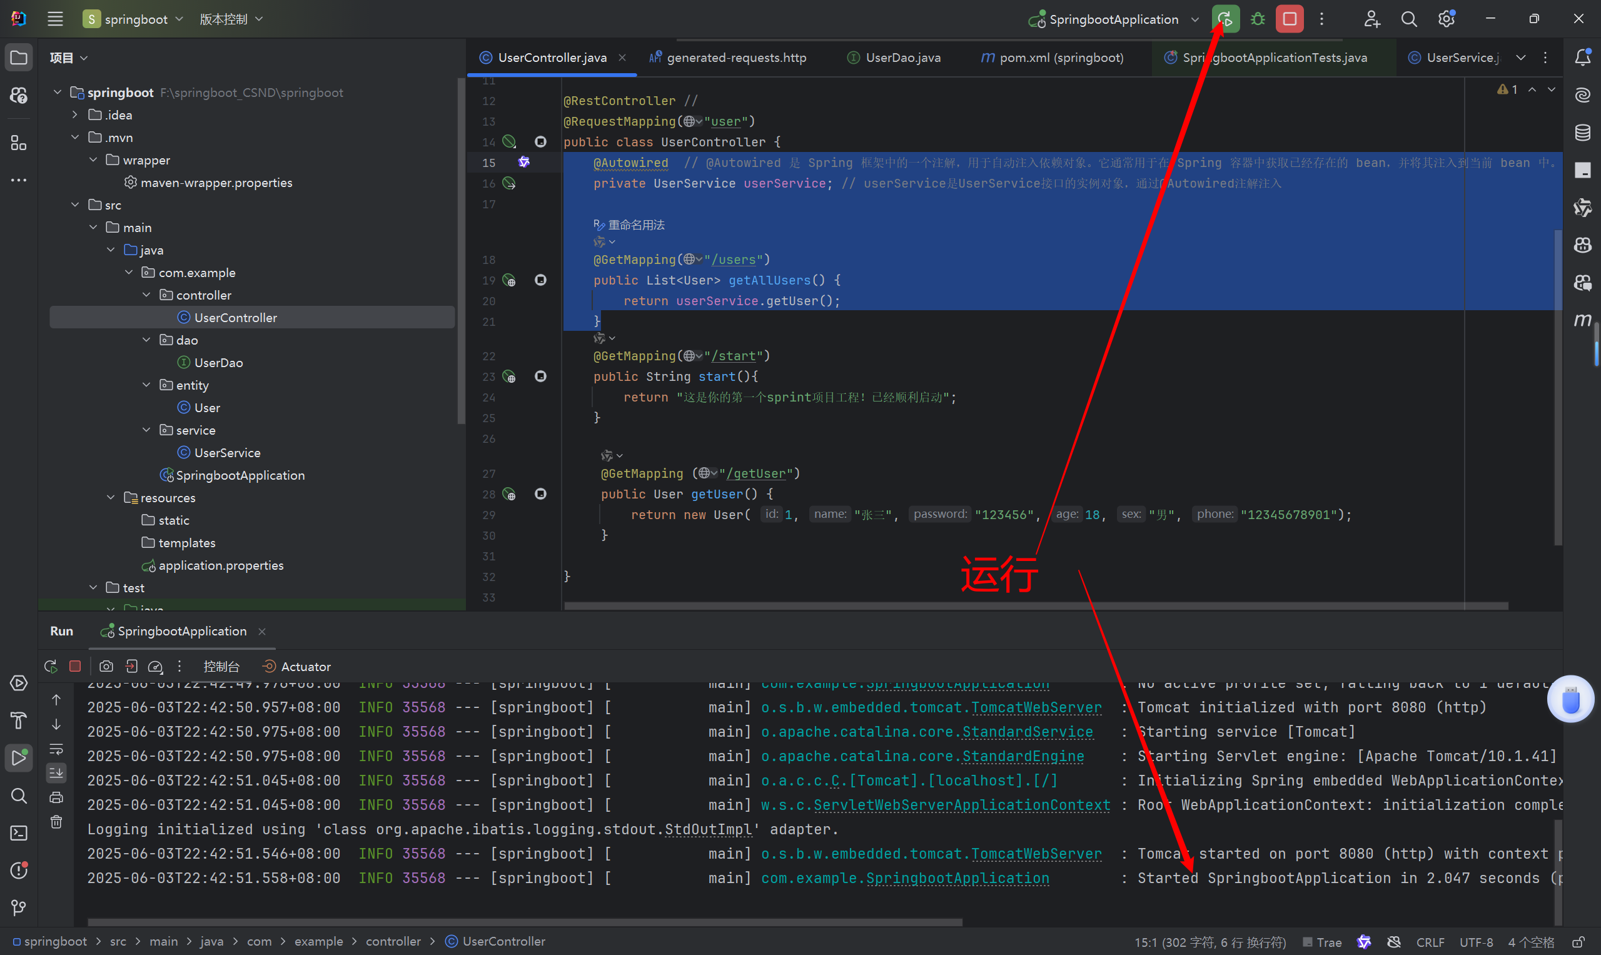Click the console horizontal scrollbar
Viewport: 1601px width, 955px height.
[x=525, y=922]
